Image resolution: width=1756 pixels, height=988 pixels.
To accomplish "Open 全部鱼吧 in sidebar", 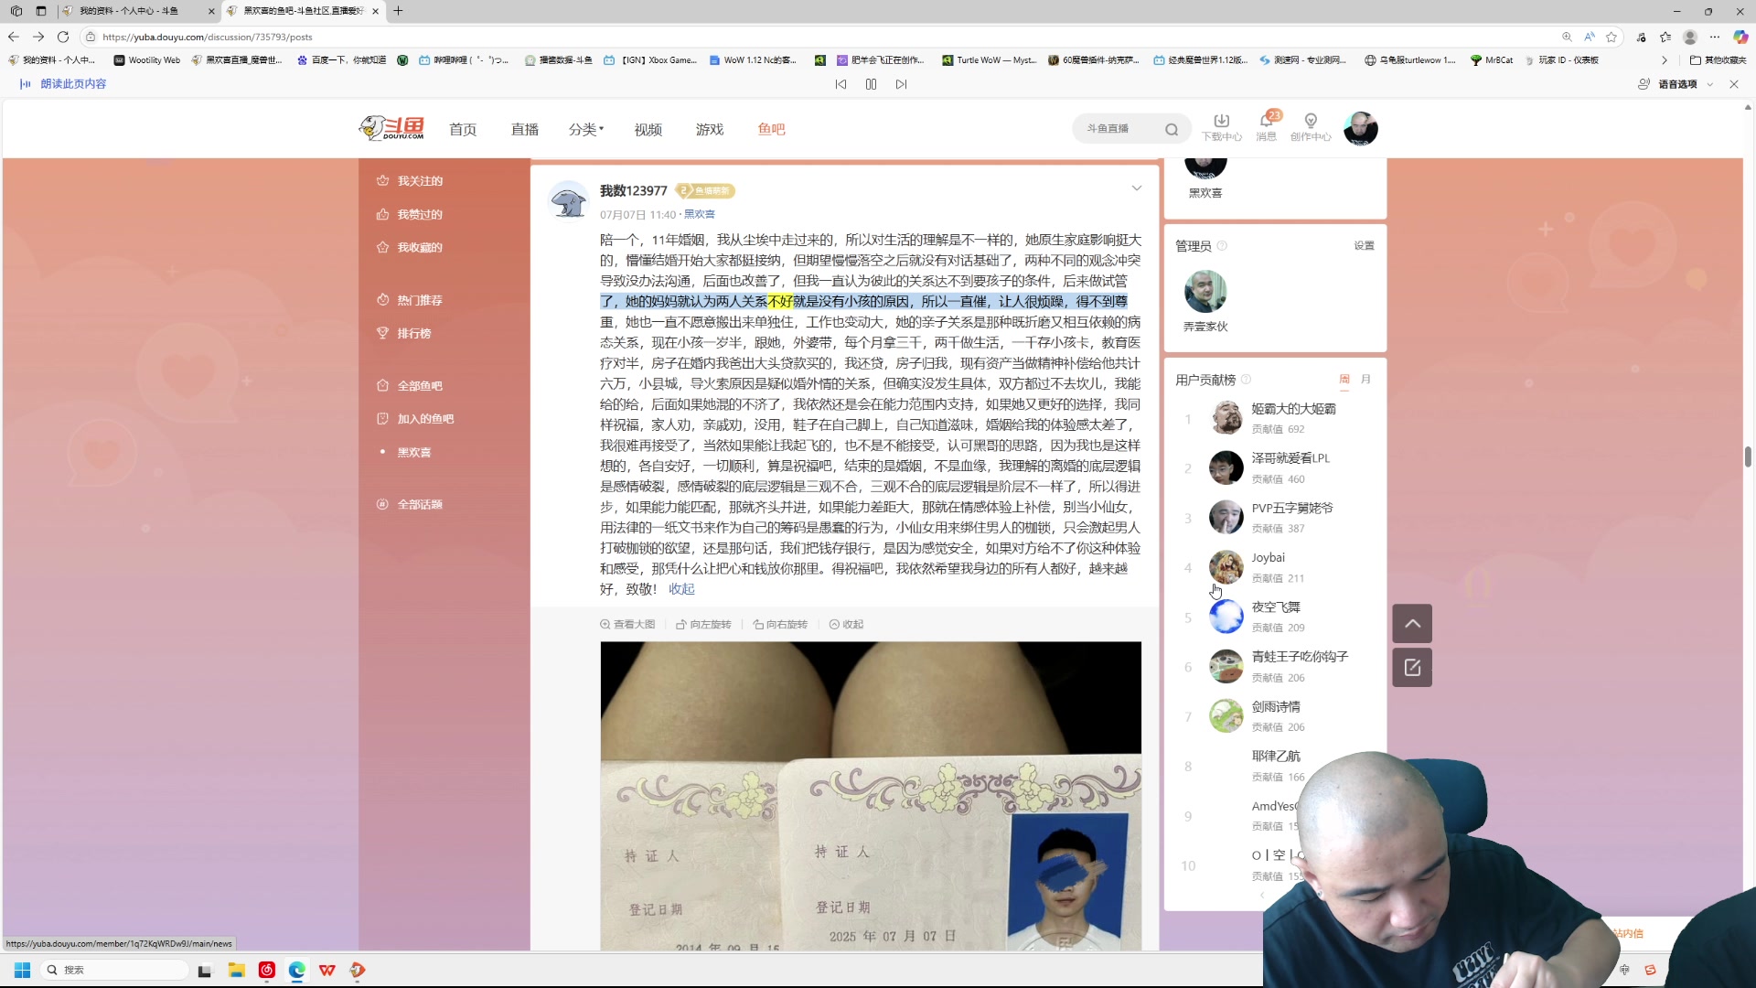I will (x=410, y=386).
